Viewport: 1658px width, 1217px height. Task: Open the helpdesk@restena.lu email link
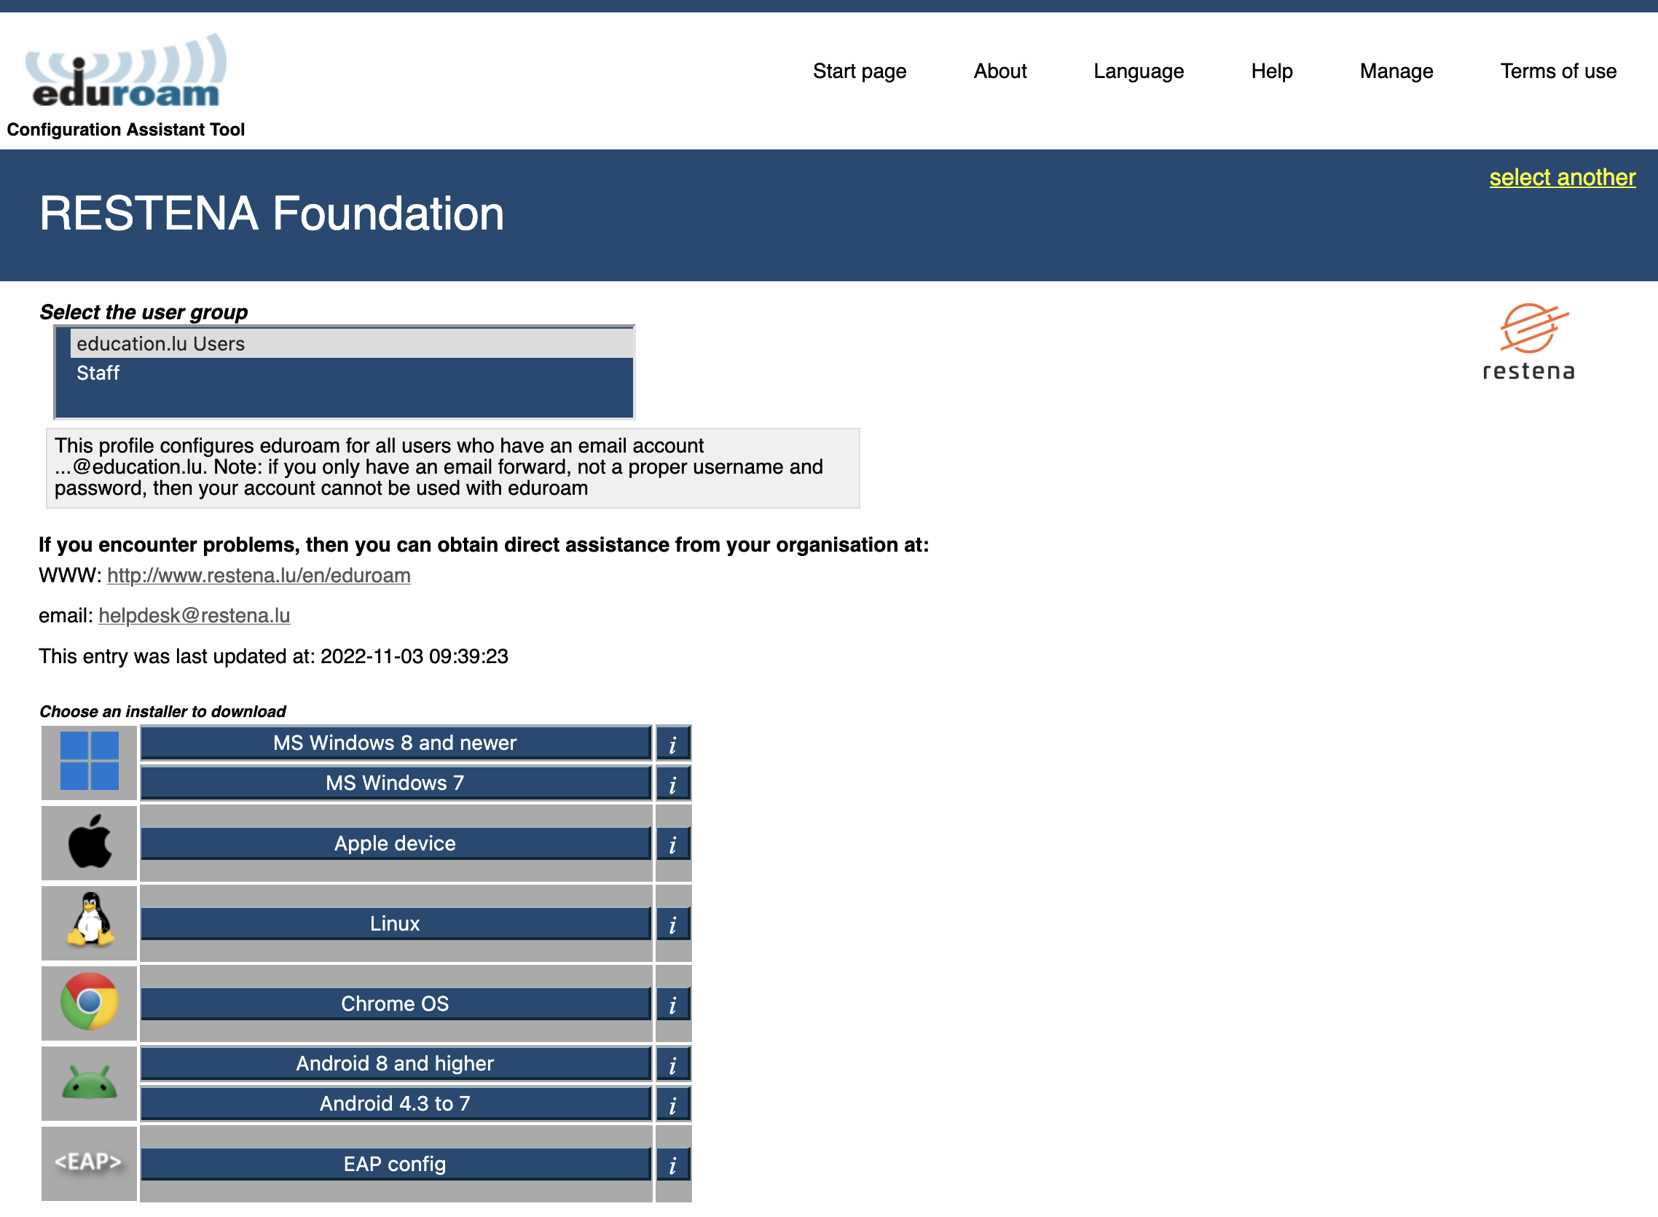(x=194, y=615)
